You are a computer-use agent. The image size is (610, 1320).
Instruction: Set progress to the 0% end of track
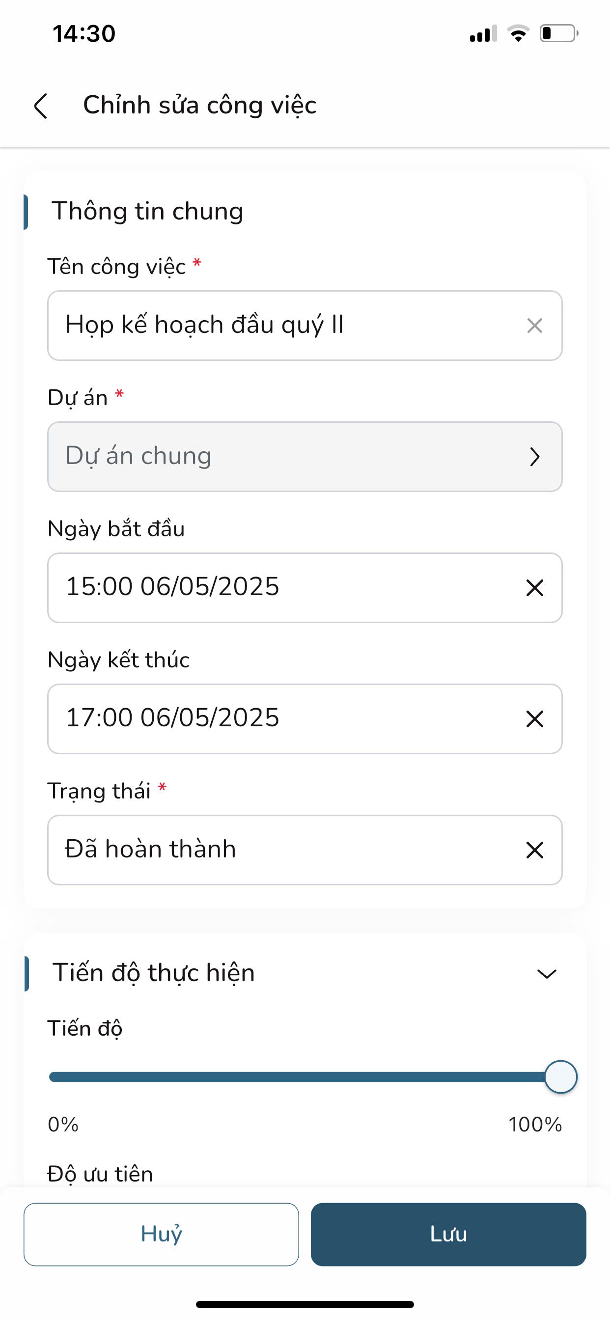coord(51,1076)
